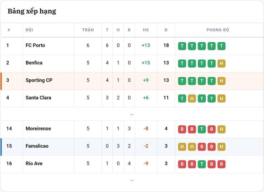Image resolution: width=264 pixels, height=192 pixels.
Task: Click Santa Clara's second form badge H
Action: click(x=192, y=98)
